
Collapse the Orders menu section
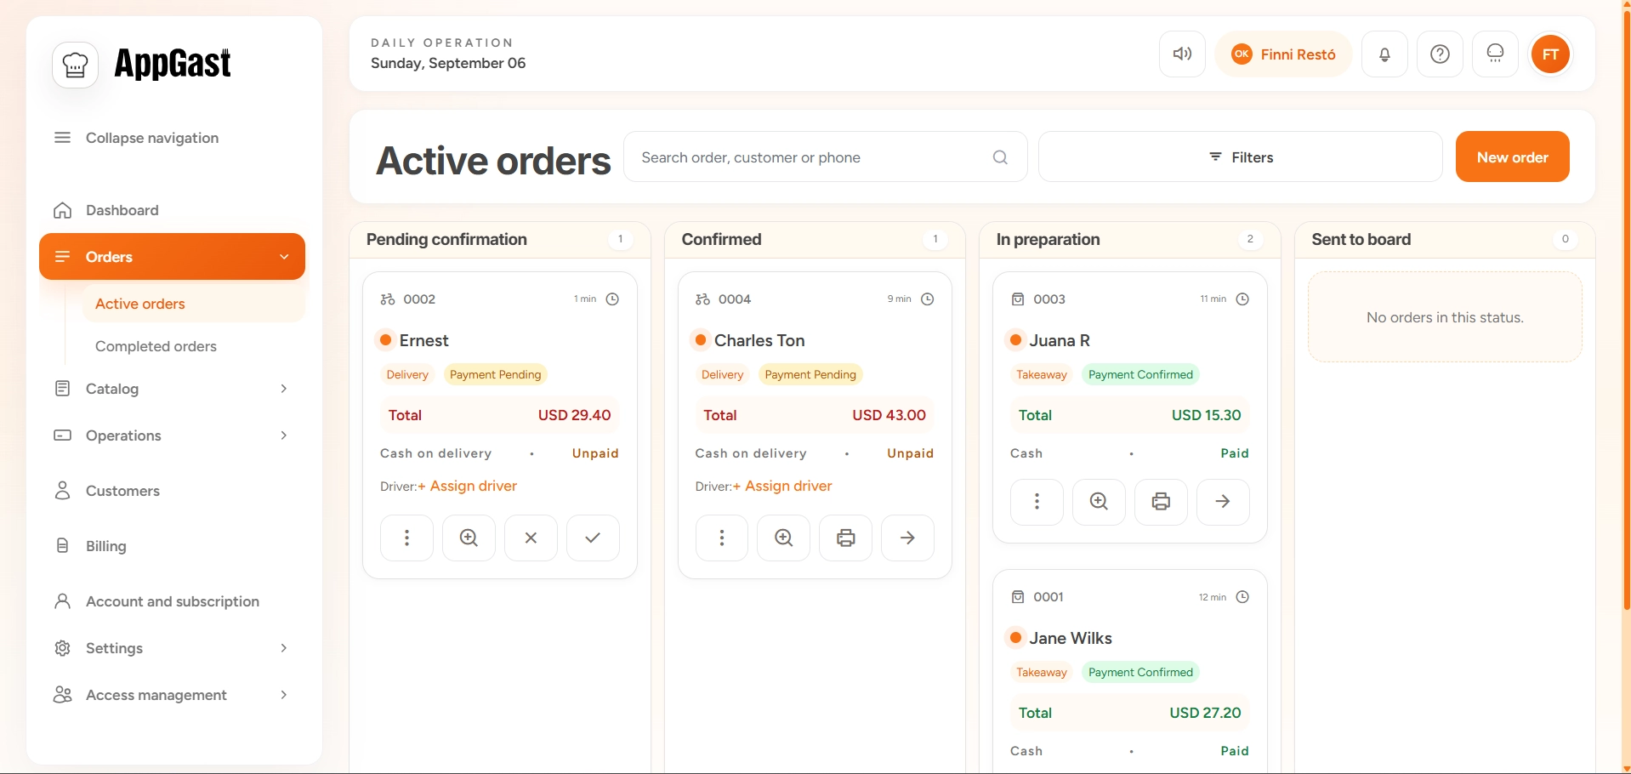click(172, 257)
